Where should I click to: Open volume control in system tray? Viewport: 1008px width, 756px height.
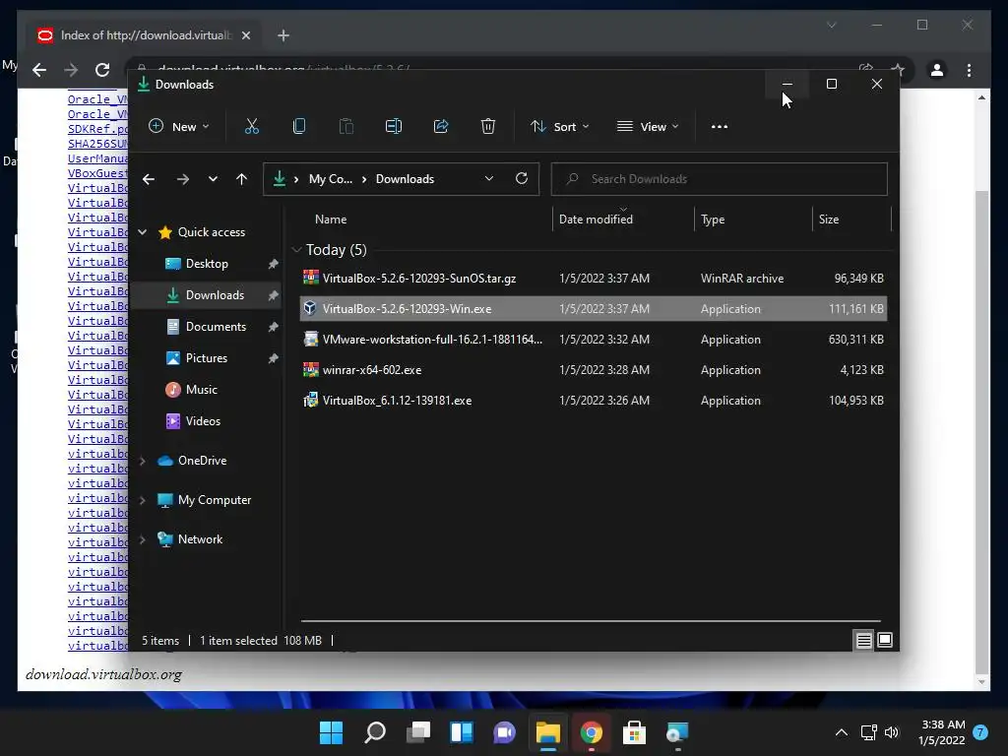(x=892, y=732)
